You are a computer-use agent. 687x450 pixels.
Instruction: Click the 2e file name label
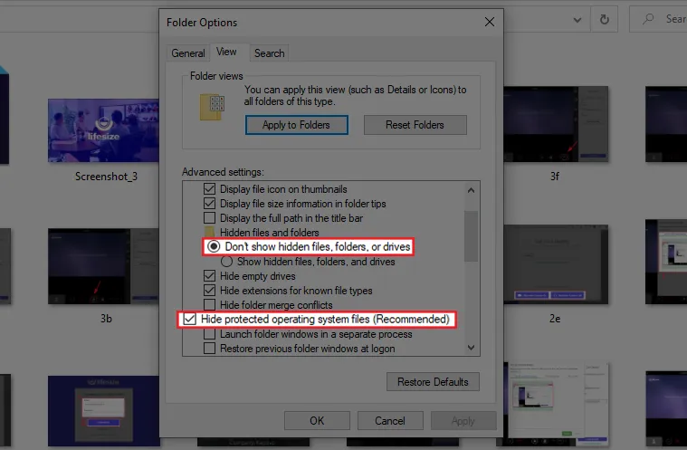[x=555, y=318]
